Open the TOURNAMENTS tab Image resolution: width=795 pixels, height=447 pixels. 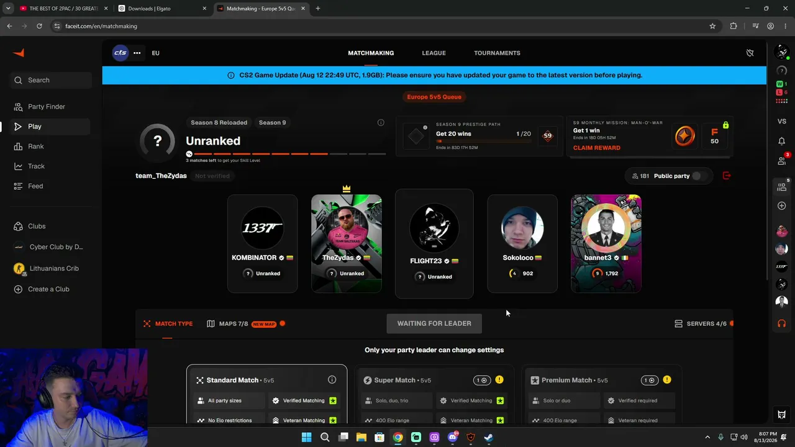click(497, 53)
